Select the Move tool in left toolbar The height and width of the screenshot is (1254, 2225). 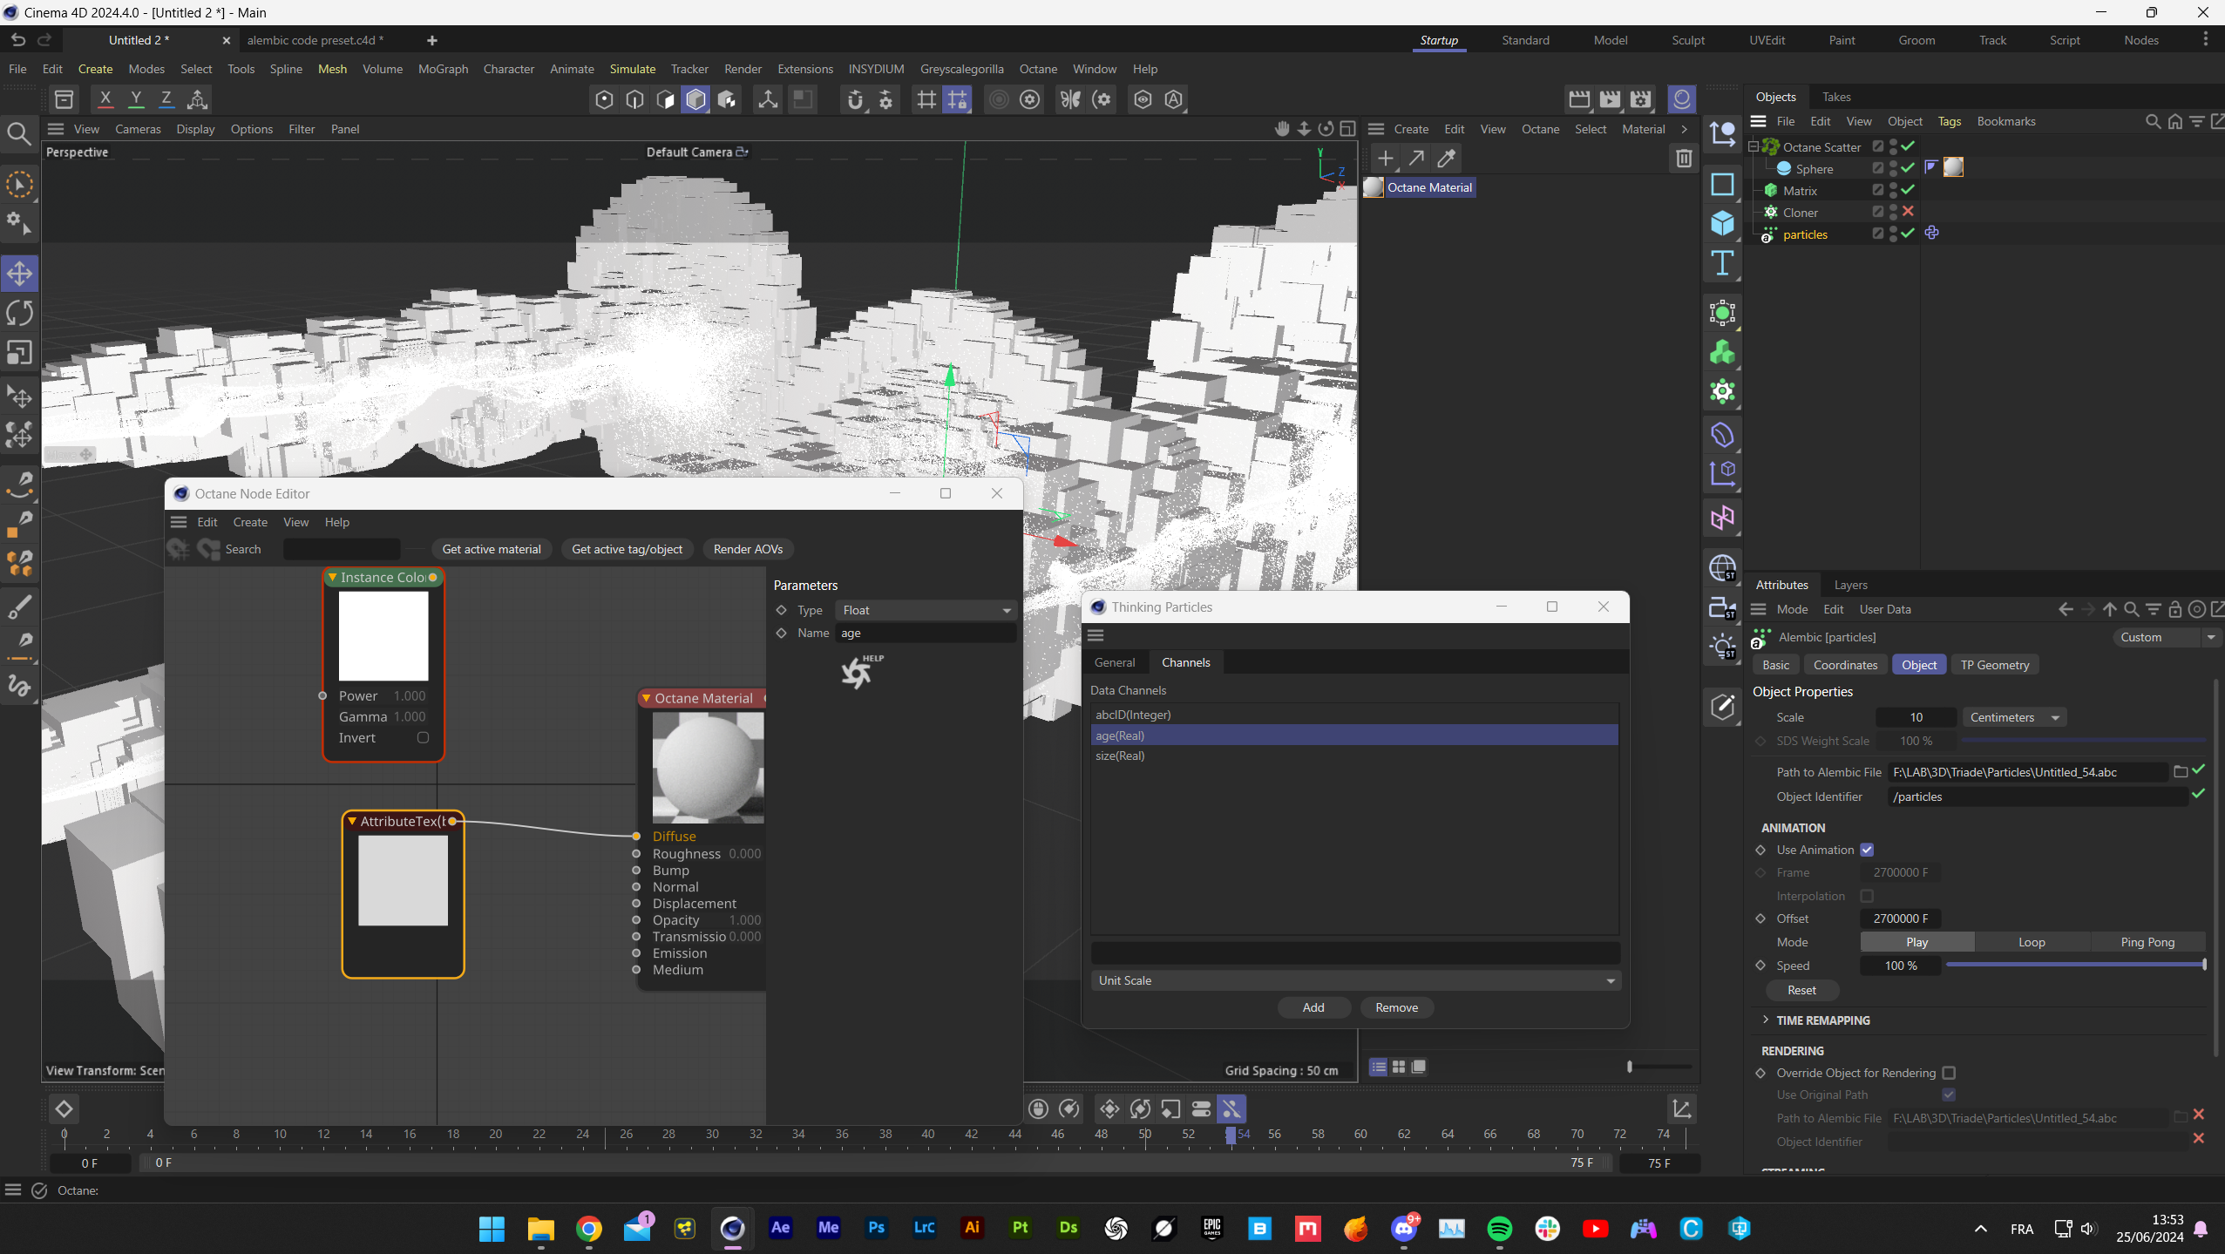[x=19, y=274]
